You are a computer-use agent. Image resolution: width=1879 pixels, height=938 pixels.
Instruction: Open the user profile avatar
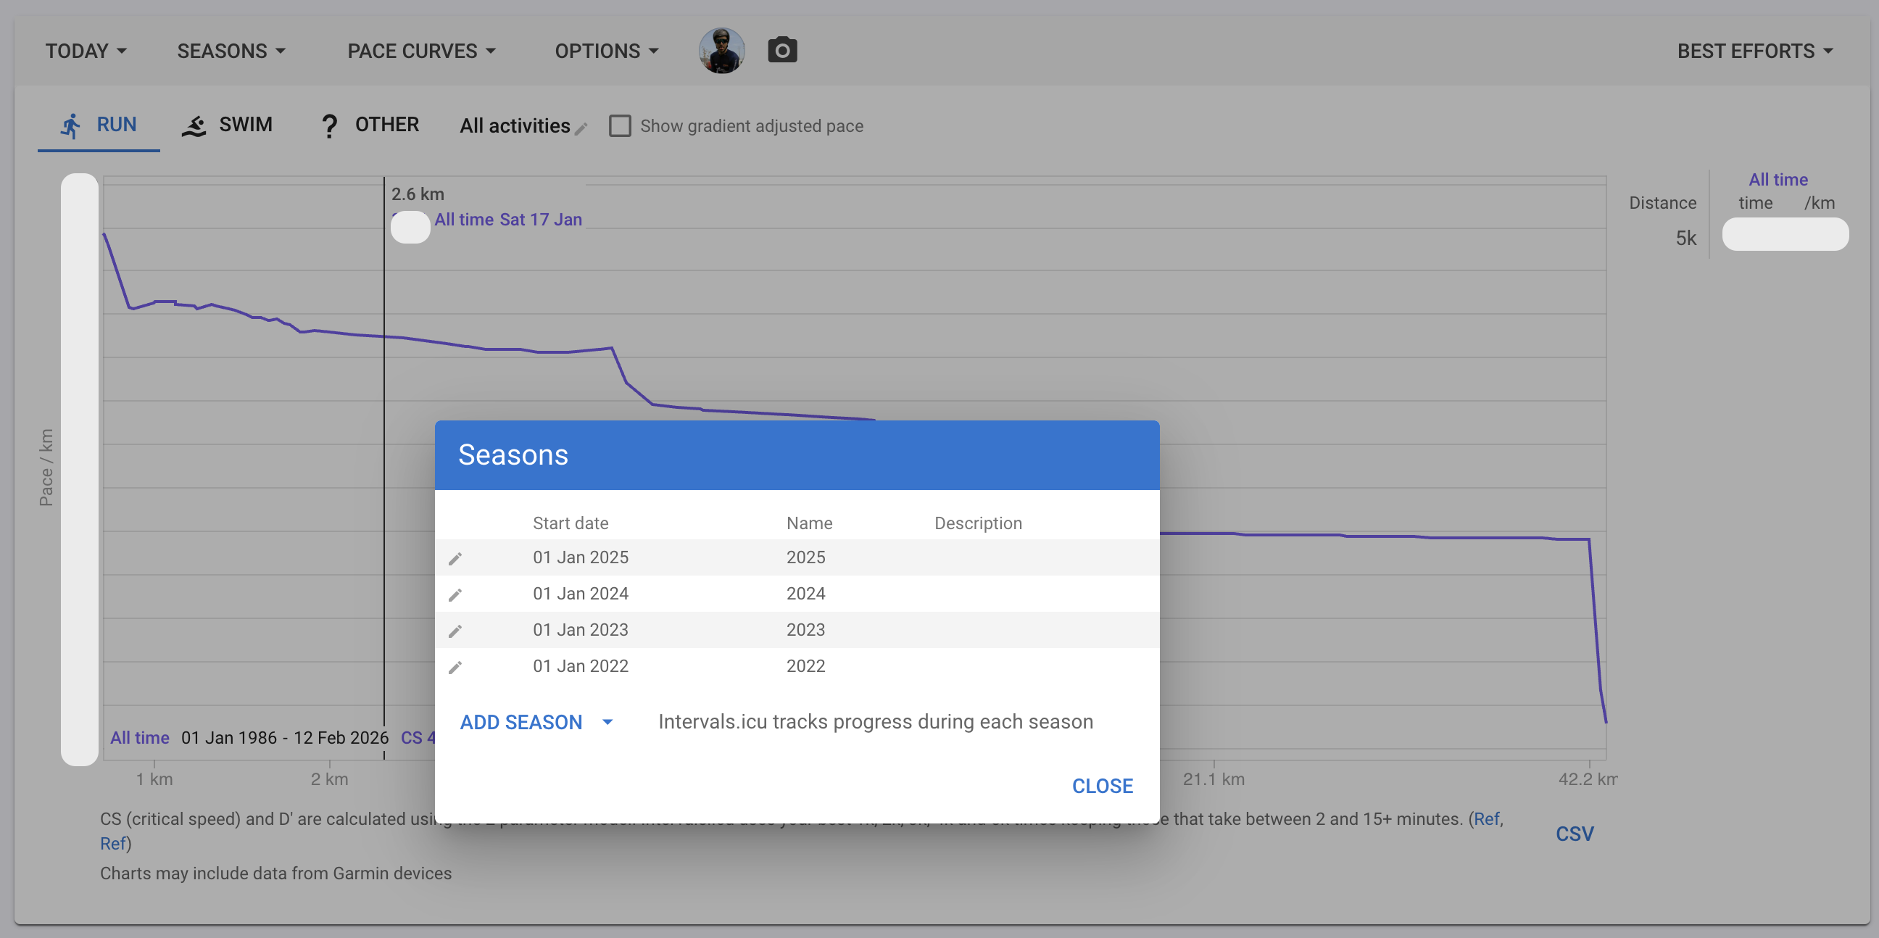[x=721, y=50]
